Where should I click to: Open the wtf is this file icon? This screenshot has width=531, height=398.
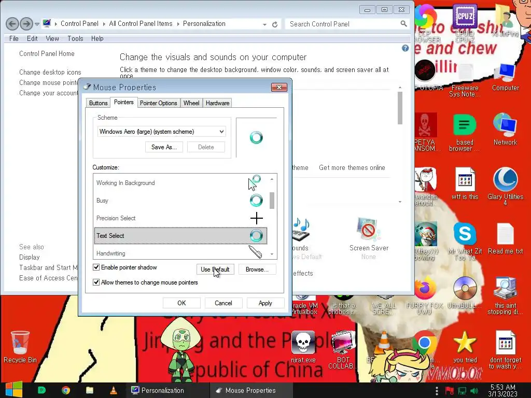[465, 184]
